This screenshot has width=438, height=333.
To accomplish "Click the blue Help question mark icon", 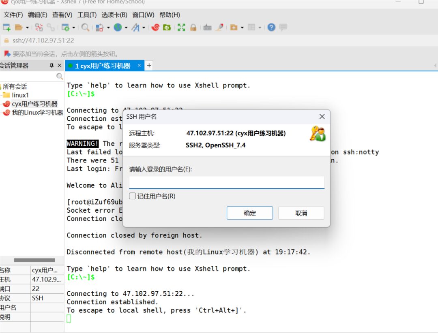I will pos(271,28).
